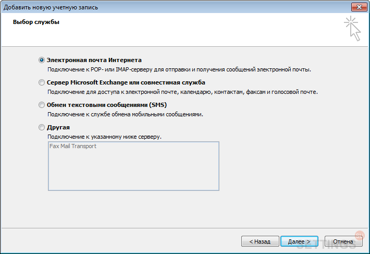
Task: Click the Электронная почта Интернета label text
Action: click(94, 60)
